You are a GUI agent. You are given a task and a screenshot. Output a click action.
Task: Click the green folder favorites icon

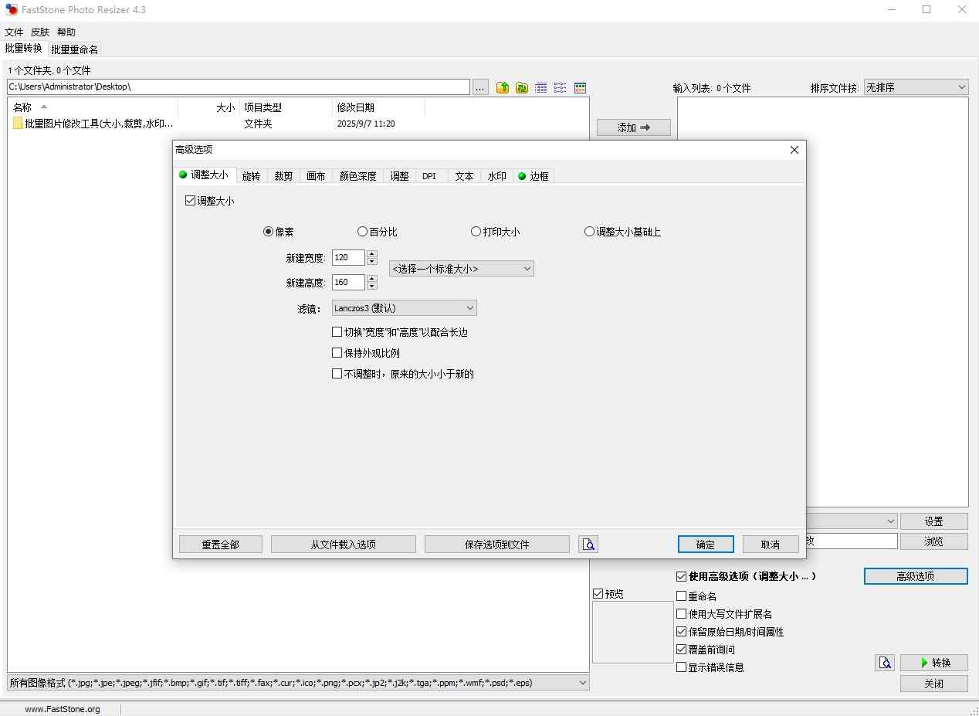(x=522, y=88)
